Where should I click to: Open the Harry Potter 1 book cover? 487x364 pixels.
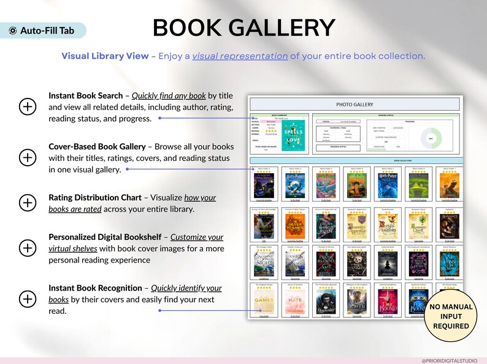[264, 185]
